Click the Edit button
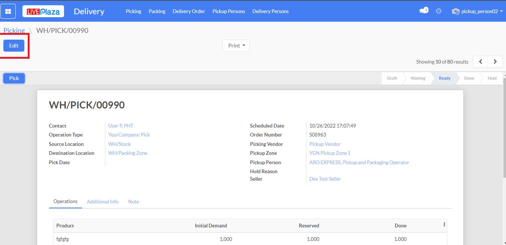 coord(14,46)
